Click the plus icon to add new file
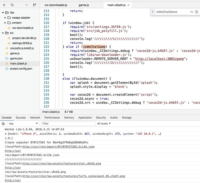200x183 pixels. [4, 5]
